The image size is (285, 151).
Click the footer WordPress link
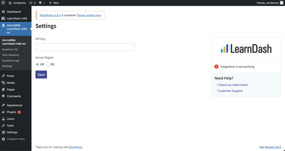[x=75, y=147]
